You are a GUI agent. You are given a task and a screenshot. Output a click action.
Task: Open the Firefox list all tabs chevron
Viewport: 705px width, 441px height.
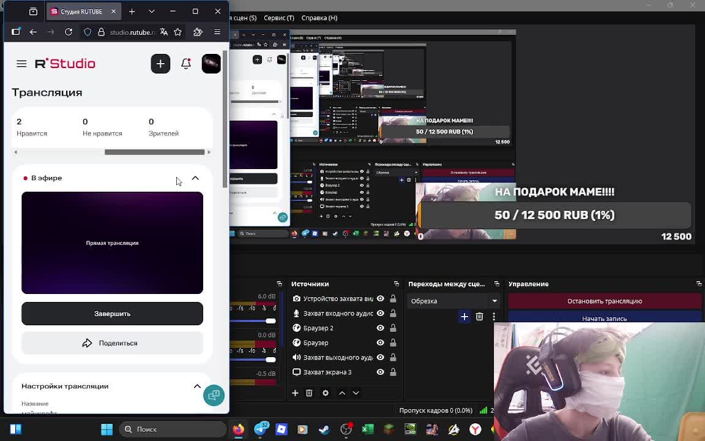pos(152,12)
